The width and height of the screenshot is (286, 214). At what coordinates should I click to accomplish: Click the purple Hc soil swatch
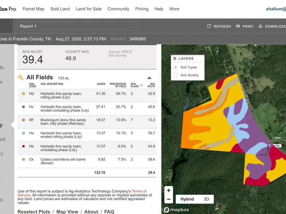coord(23,107)
